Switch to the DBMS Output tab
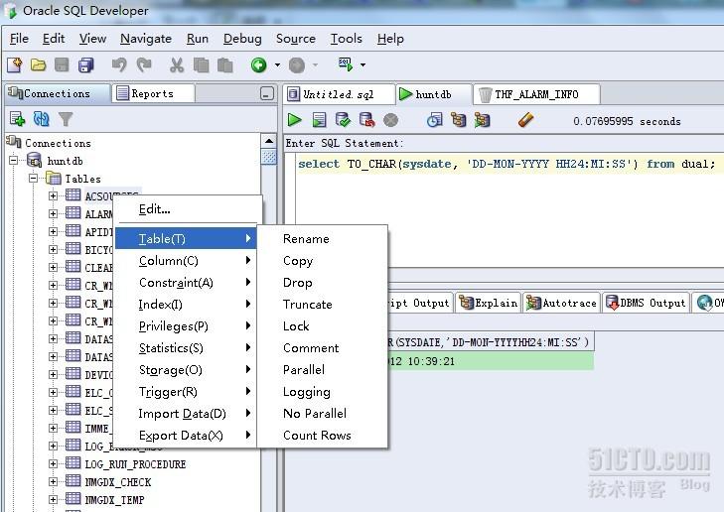Image resolution: width=724 pixels, height=512 pixels. tap(646, 303)
